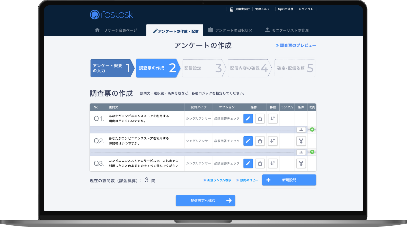Edit Q3 with the pencil icon
407x227 pixels.
248,163
